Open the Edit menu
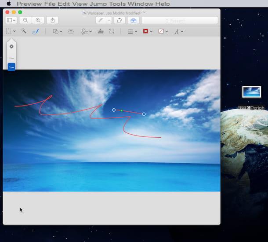Image resolution: width=268 pixels, height=242 pixels. pos(64,4)
